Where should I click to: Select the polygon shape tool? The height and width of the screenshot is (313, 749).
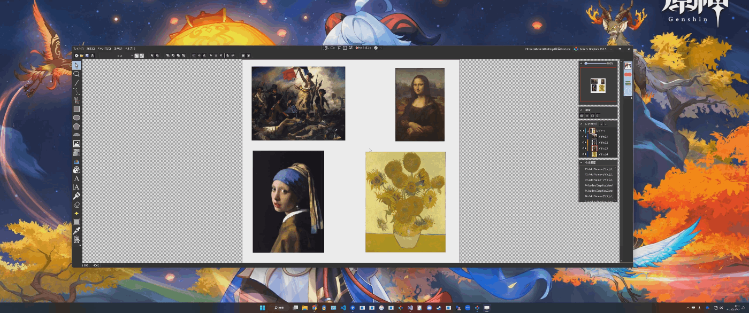coord(77,126)
